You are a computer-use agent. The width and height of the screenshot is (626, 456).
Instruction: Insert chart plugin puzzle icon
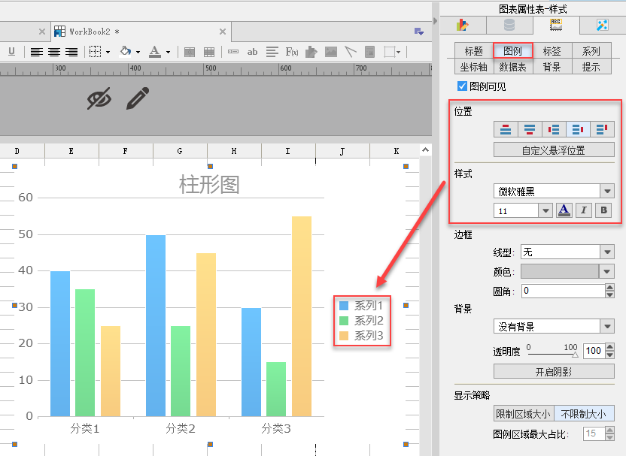point(311,52)
